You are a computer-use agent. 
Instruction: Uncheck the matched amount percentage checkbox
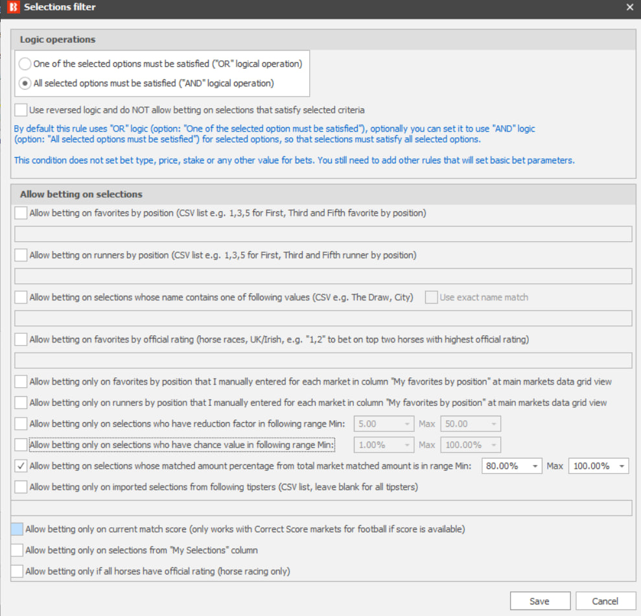click(x=21, y=466)
